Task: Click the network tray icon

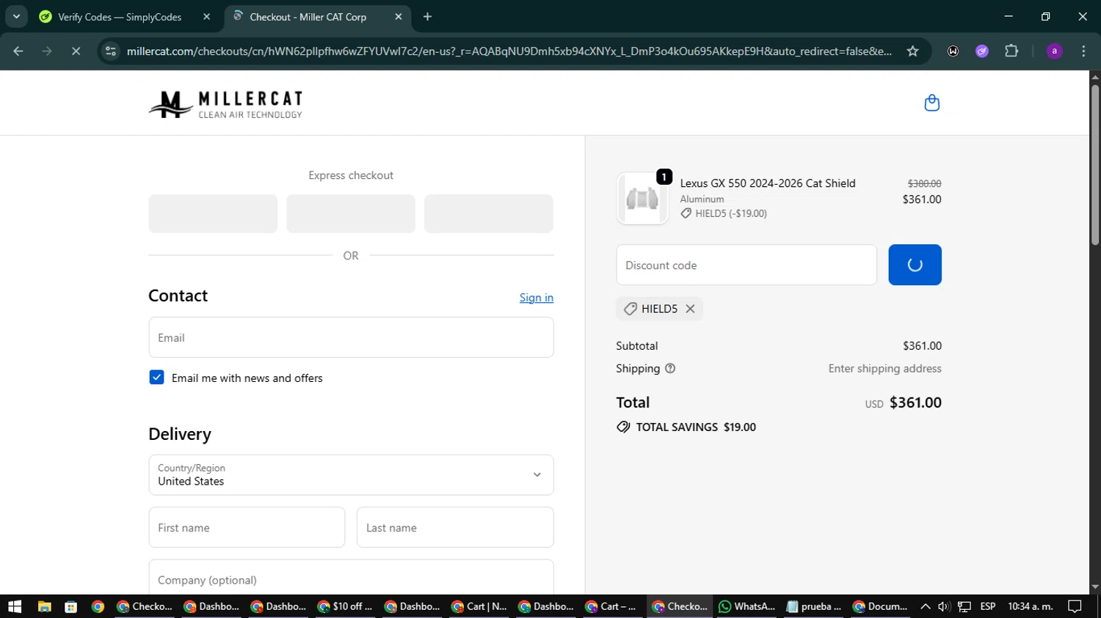Action: (x=964, y=606)
